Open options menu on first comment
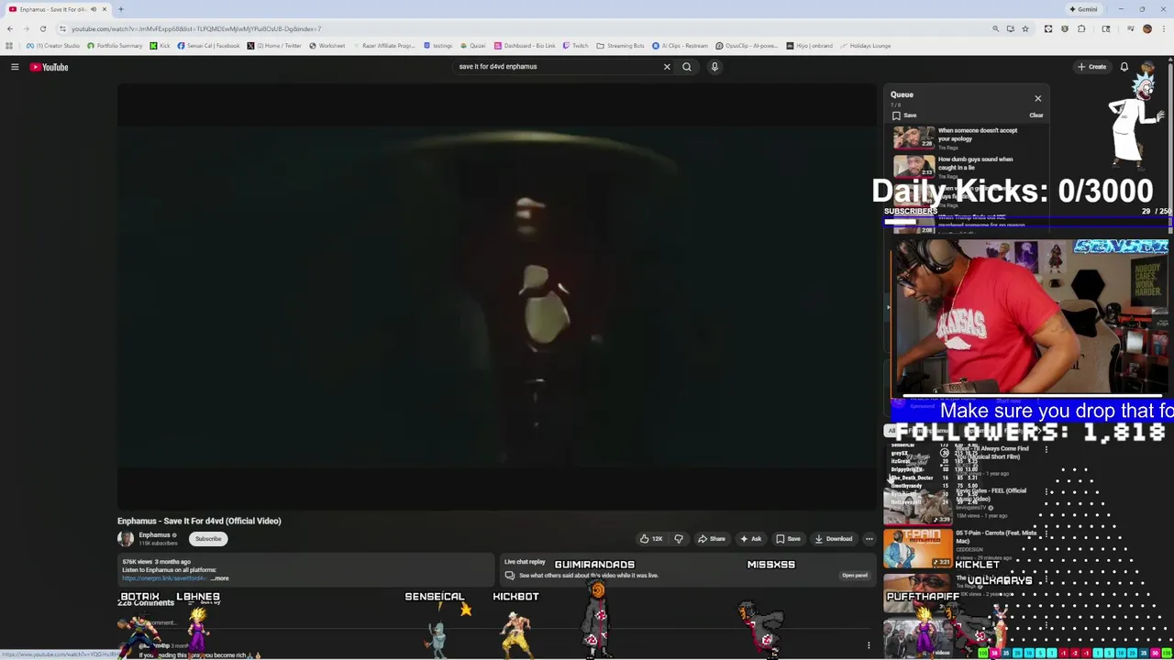 [x=869, y=645]
